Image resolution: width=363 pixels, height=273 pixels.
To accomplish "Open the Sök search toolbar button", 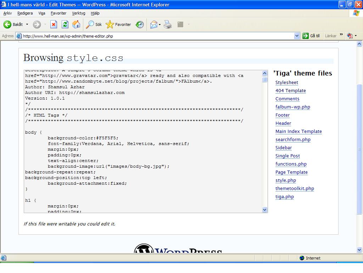I will pyautogui.click(x=94, y=24).
